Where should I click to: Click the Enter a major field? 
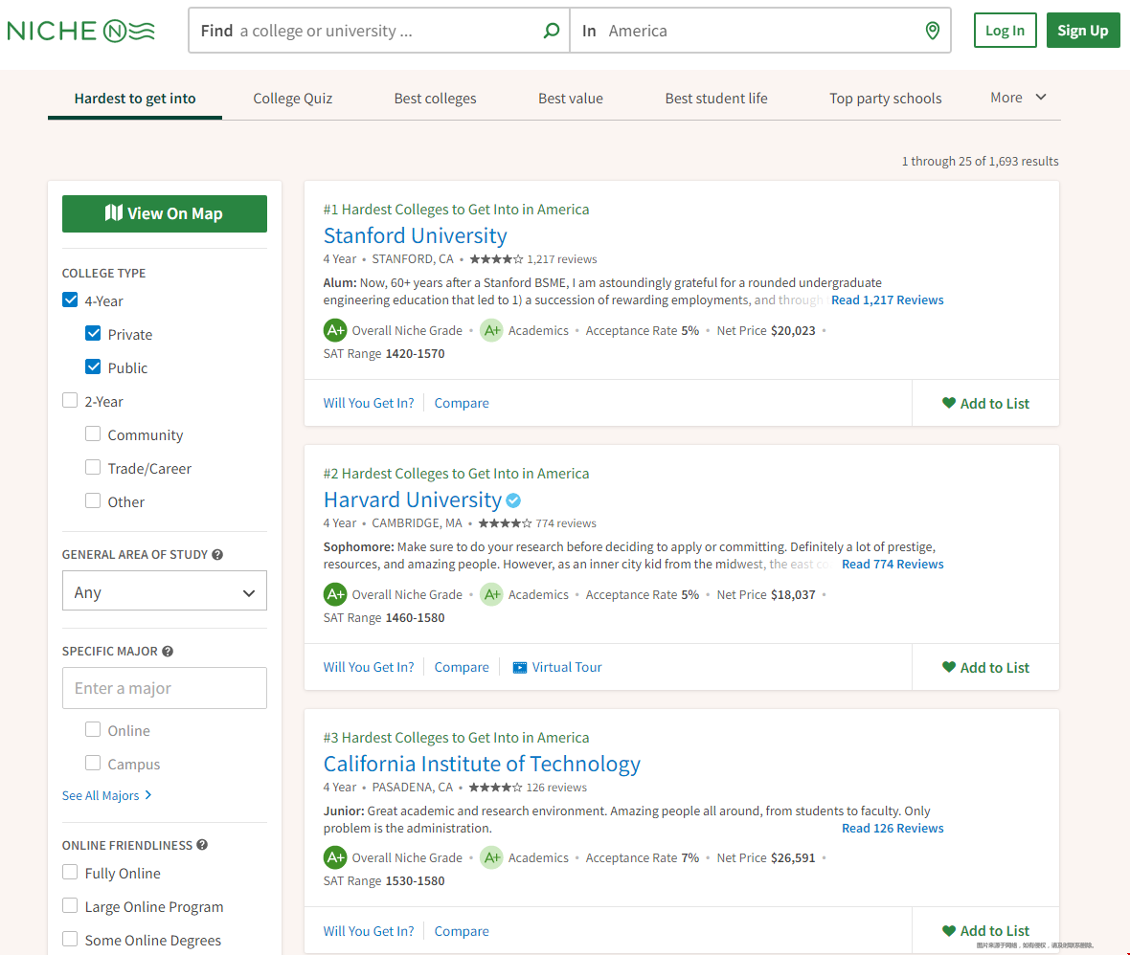[x=165, y=688]
